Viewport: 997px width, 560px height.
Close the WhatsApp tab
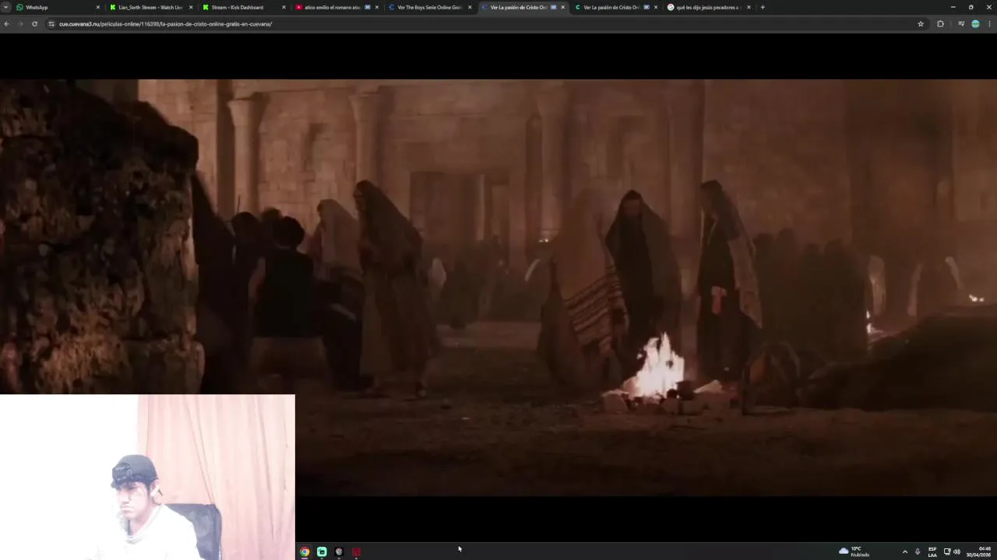97,7
